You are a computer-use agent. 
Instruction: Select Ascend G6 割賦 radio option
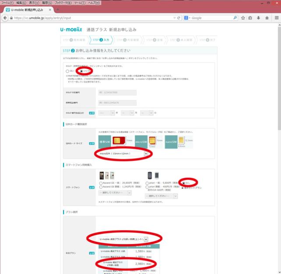pyautogui.click(x=101, y=187)
